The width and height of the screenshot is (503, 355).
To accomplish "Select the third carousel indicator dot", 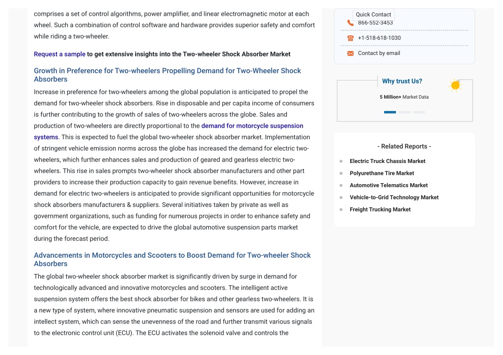I will point(419,112).
